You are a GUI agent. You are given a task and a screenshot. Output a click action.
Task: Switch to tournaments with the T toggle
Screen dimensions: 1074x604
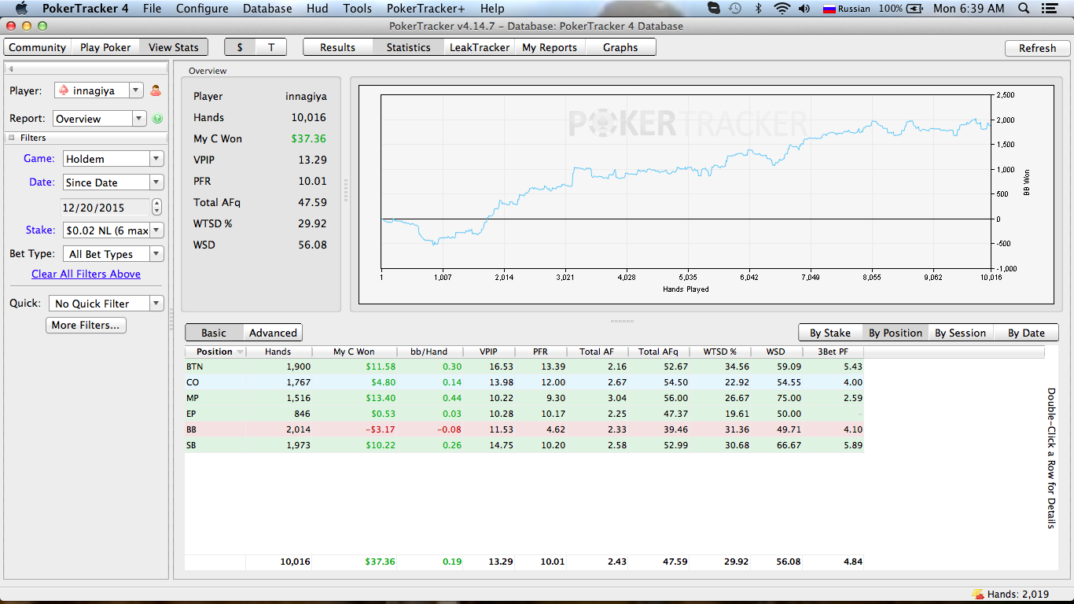271,47
